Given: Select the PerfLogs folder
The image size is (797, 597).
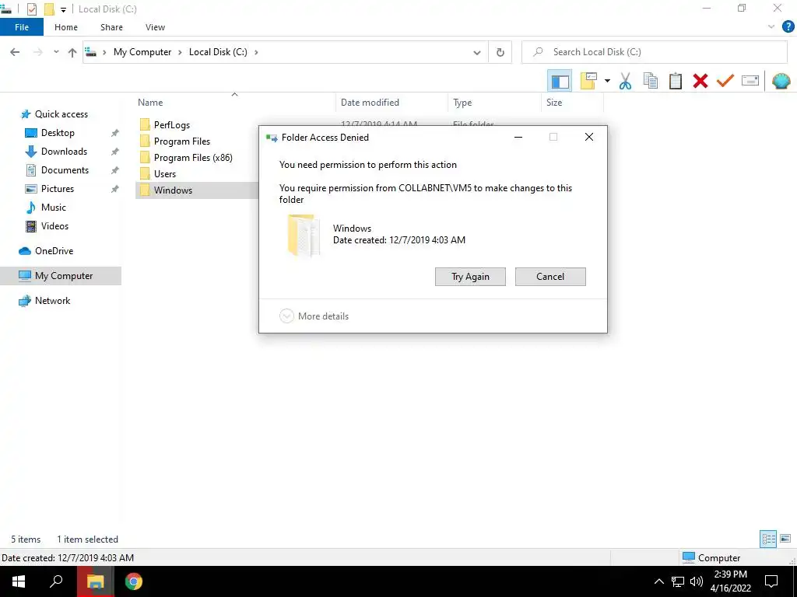Looking at the screenshot, I should click(171, 125).
